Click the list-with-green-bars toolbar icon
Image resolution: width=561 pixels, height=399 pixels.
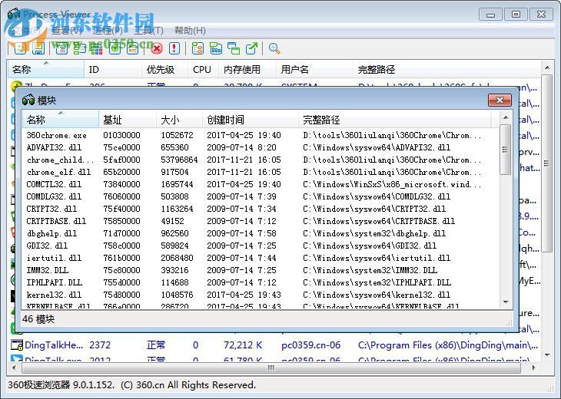coord(79,48)
